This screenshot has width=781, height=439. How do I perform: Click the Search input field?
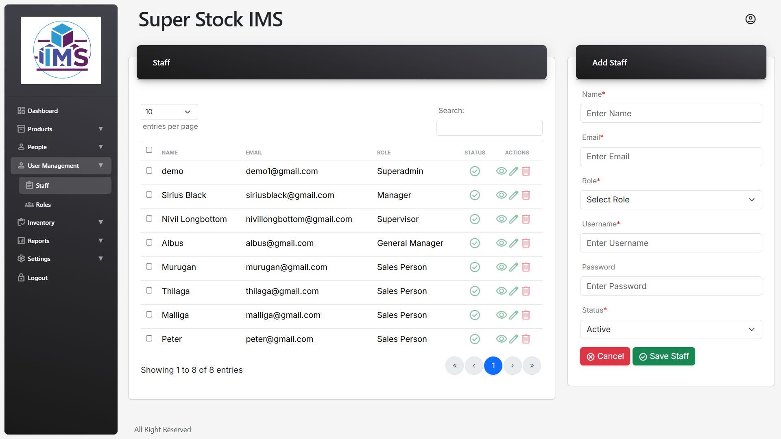pyautogui.click(x=489, y=128)
